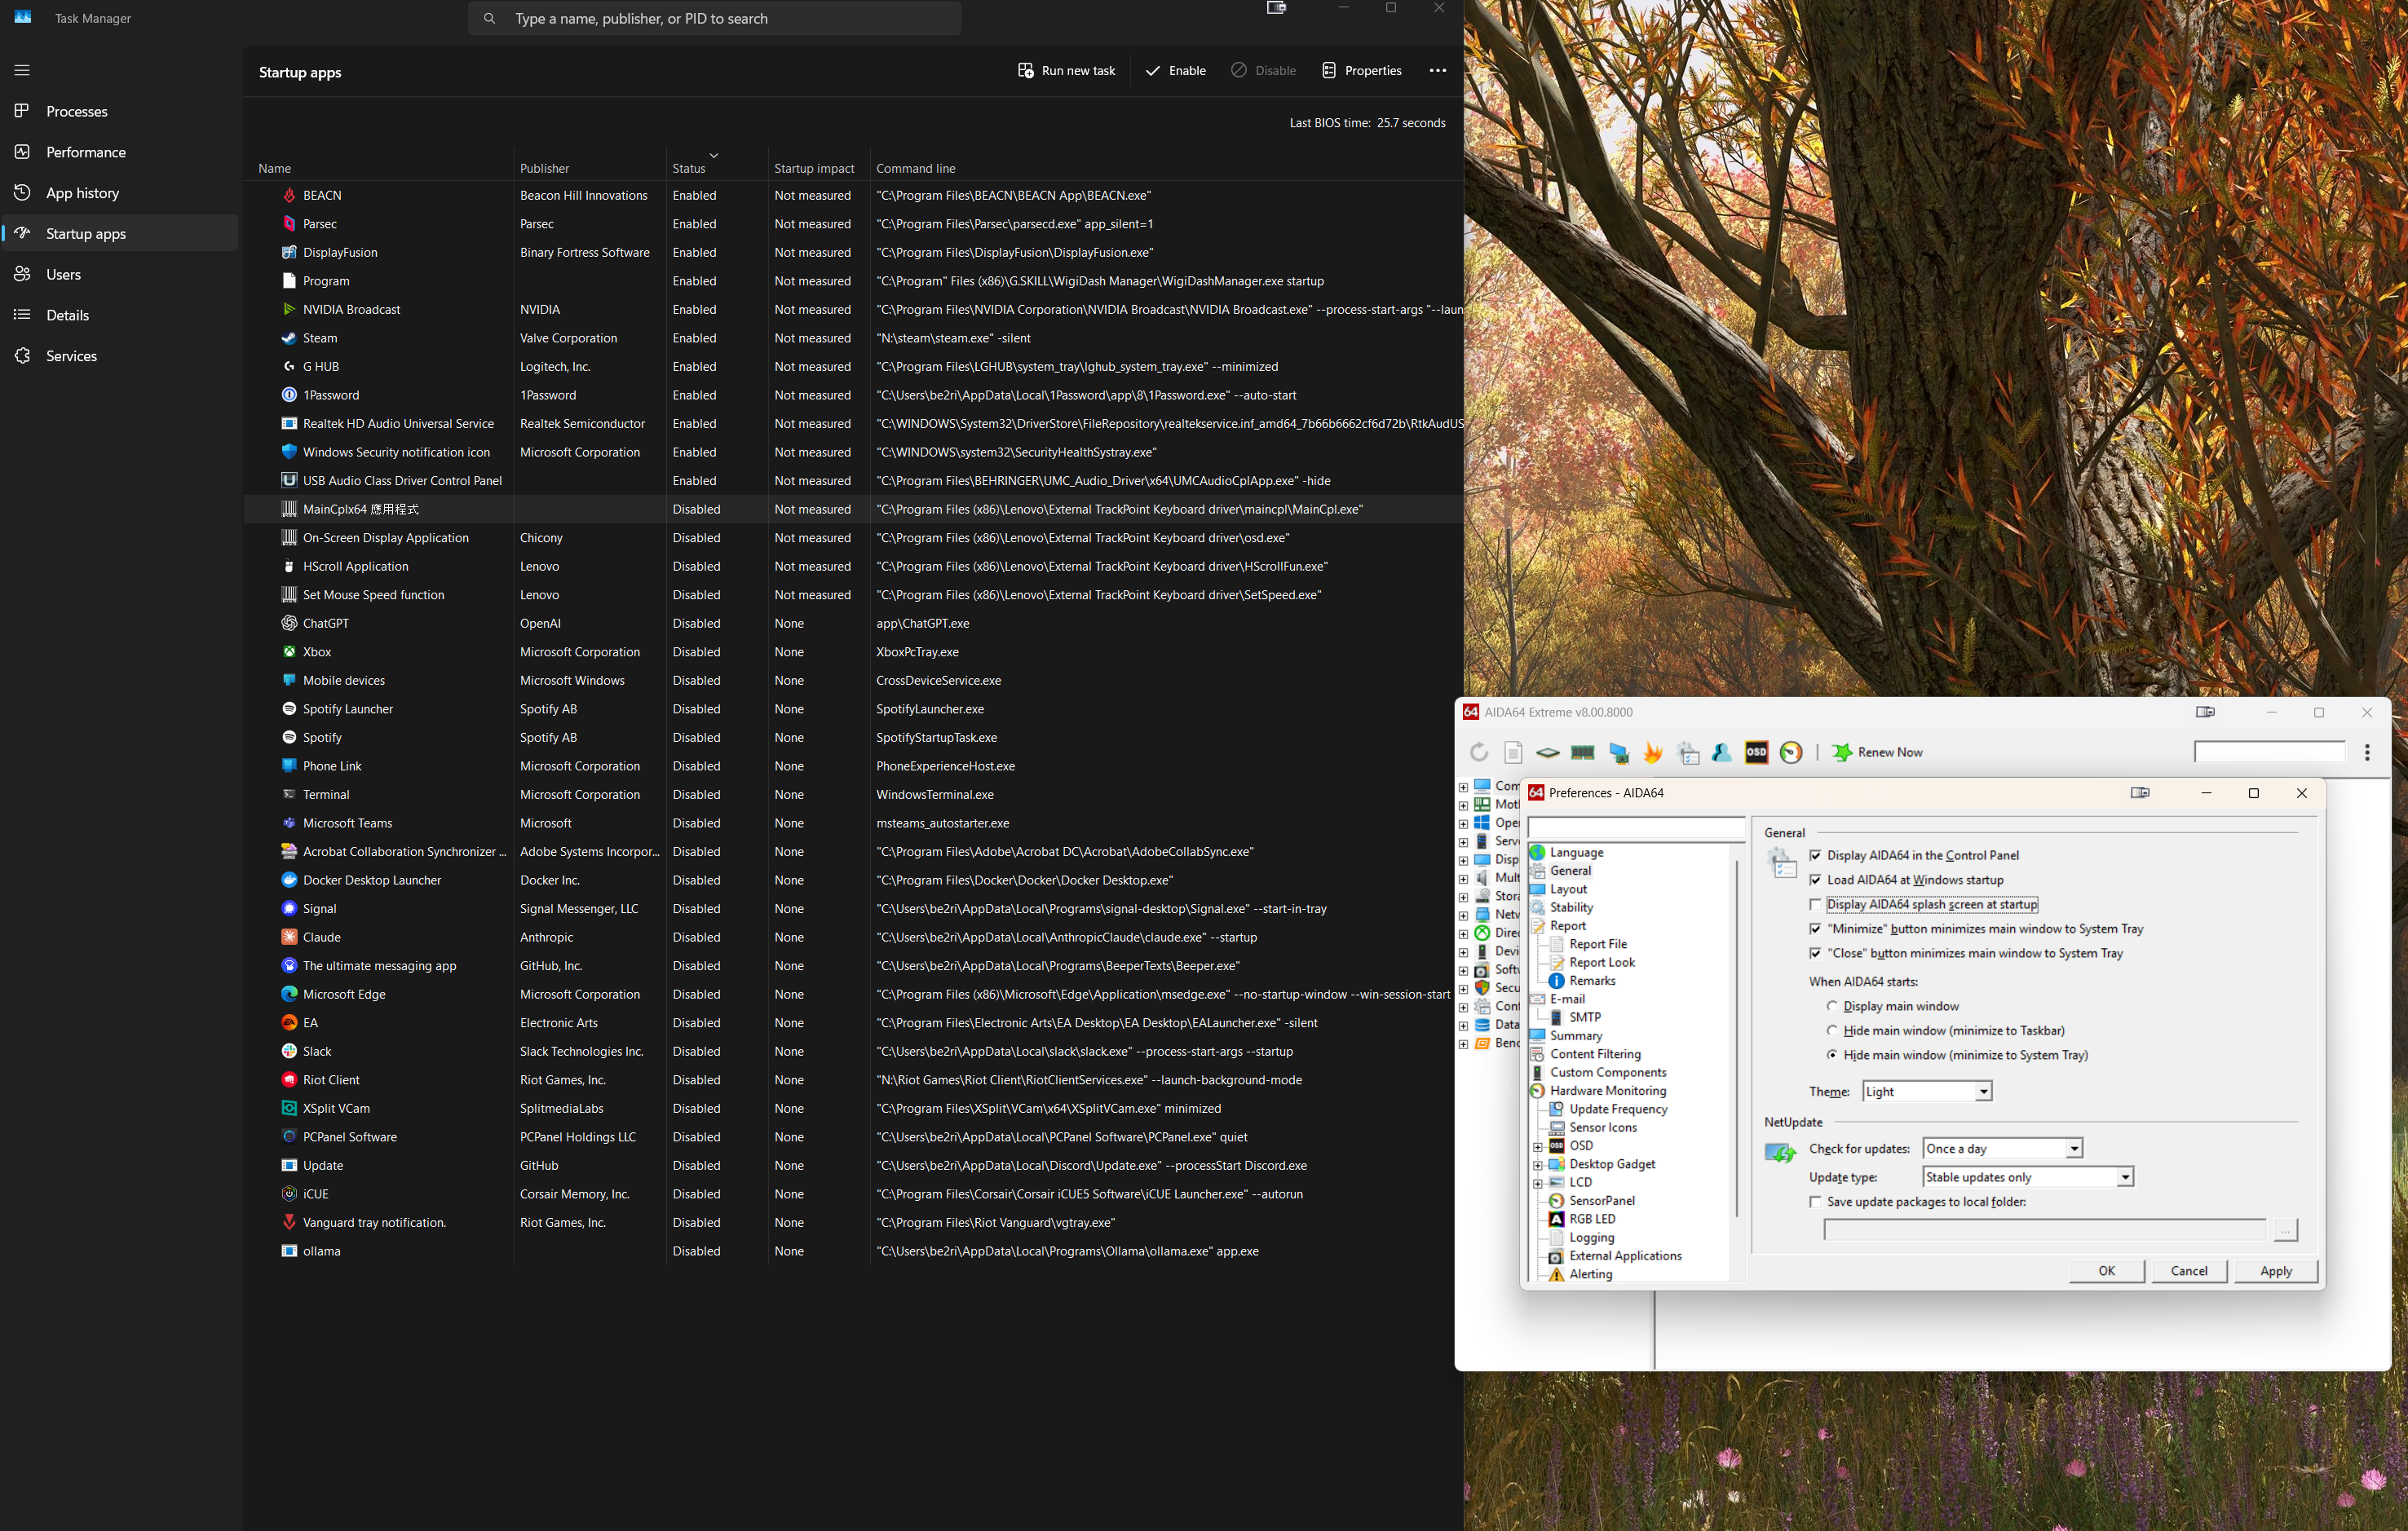Click the OSD panel toolbar icon in AIDA64
Image resolution: width=2408 pixels, height=1531 pixels.
(1756, 752)
